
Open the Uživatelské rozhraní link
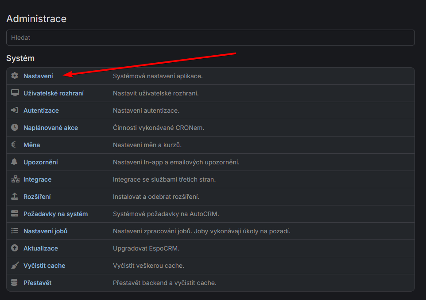pyautogui.click(x=54, y=93)
